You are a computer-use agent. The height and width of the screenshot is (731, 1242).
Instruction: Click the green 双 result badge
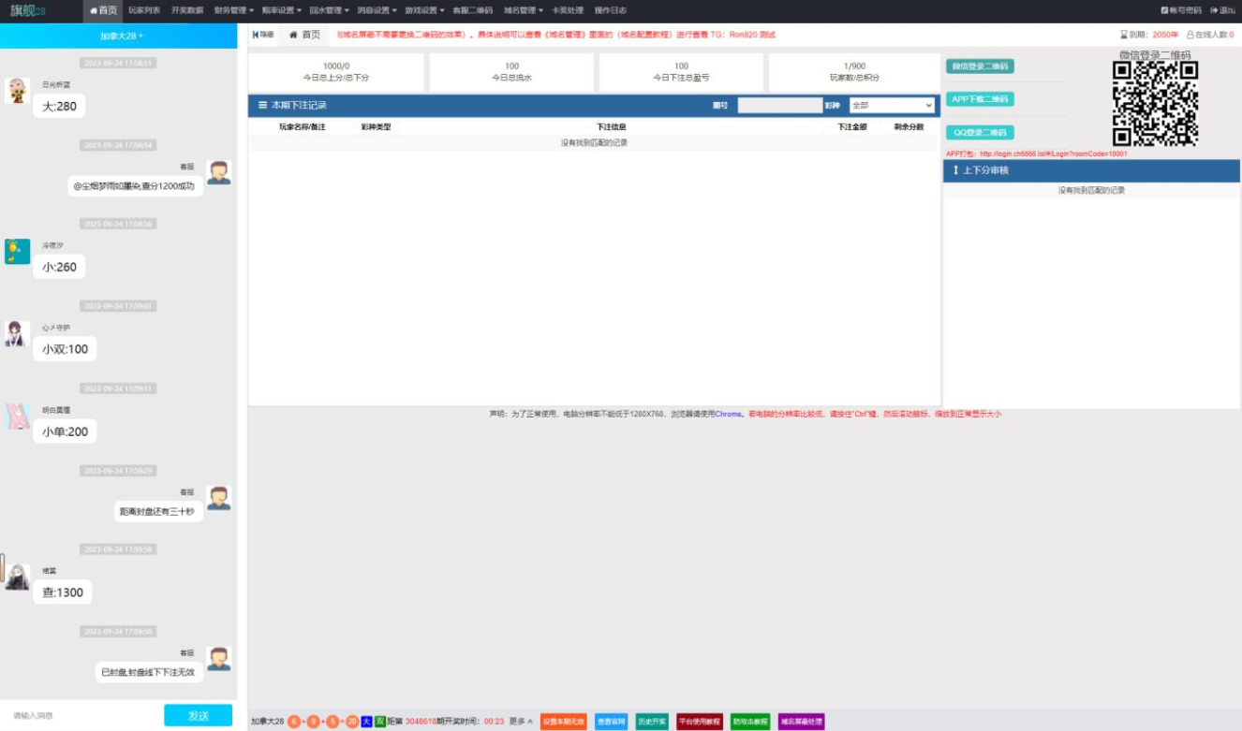(x=380, y=722)
